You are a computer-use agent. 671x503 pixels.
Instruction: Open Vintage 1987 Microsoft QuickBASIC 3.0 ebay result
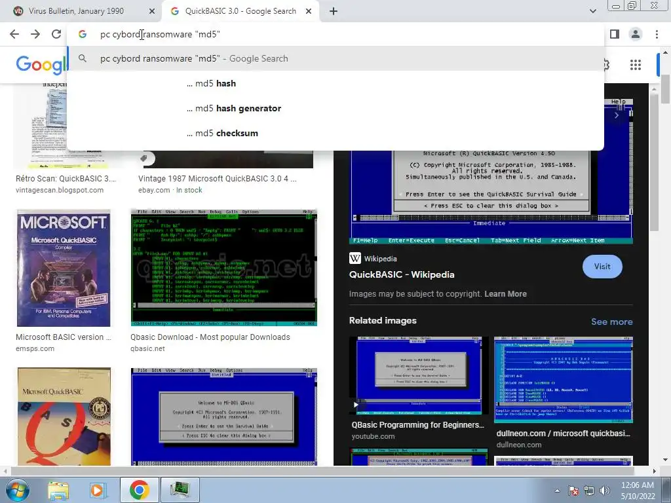tap(218, 179)
